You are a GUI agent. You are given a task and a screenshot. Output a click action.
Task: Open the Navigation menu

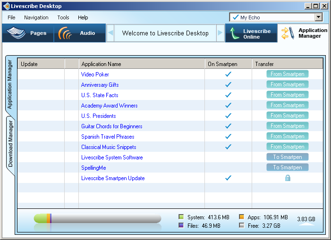coord(36,17)
